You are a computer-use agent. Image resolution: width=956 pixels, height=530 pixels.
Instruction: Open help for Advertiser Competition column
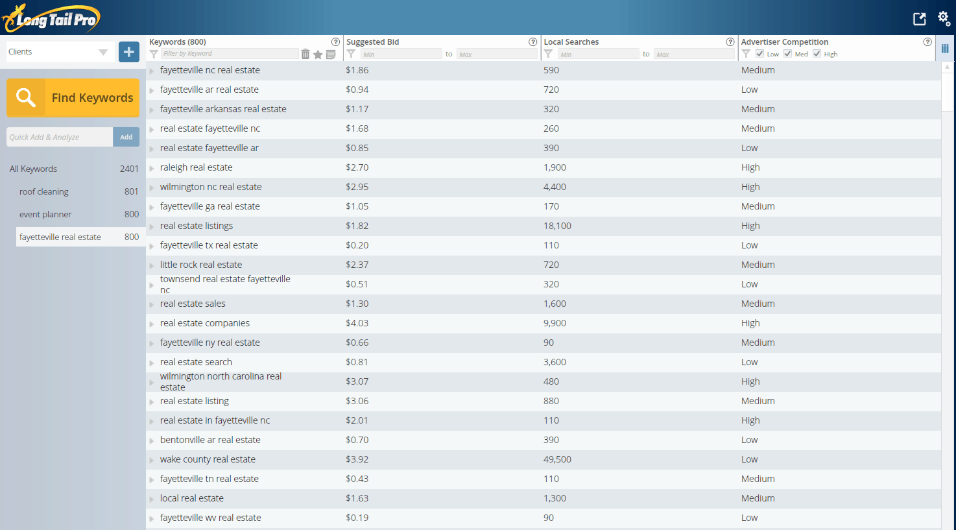pyautogui.click(x=927, y=42)
